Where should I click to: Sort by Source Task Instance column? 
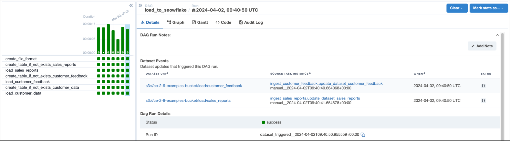pyautogui.click(x=290, y=74)
